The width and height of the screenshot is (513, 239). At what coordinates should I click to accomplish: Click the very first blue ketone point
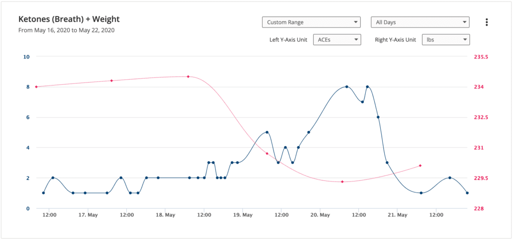click(x=44, y=193)
